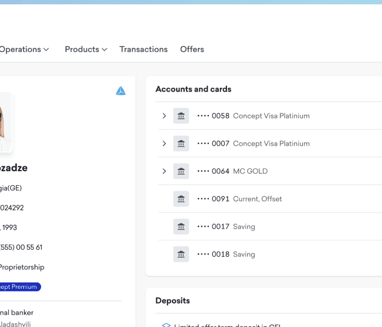Open the Offers tab
The height and width of the screenshot is (327, 382).
[x=192, y=50]
